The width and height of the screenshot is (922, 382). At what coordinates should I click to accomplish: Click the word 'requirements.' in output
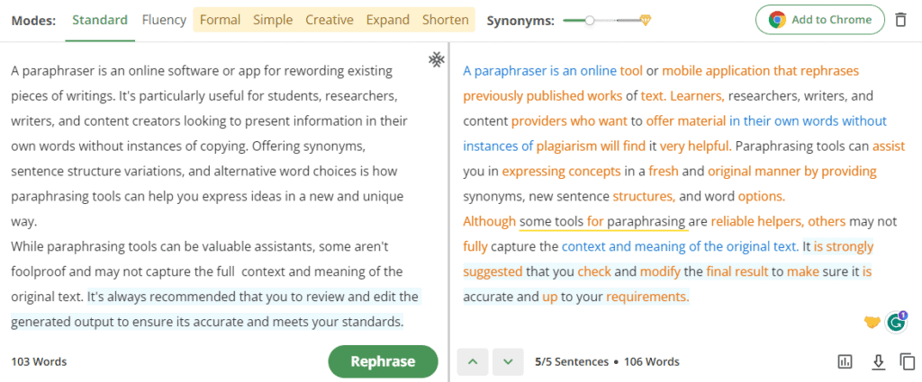pos(647,297)
